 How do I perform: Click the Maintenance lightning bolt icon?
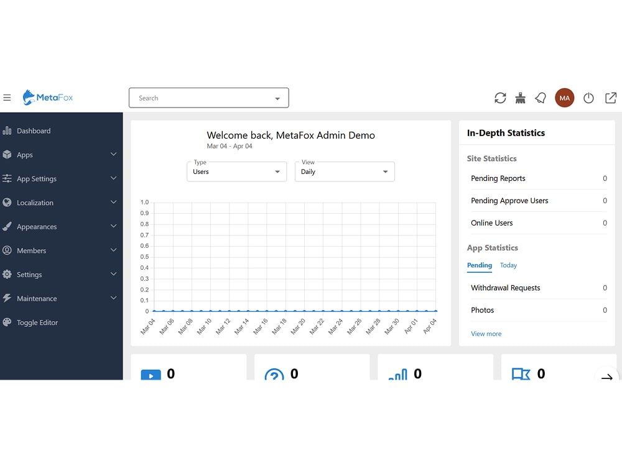pos(7,298)
